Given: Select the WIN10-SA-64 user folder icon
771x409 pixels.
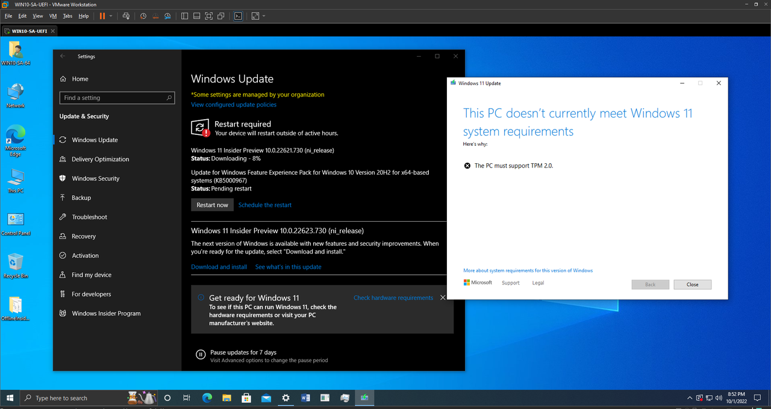Looking at the screenshot, I should 16,53.
